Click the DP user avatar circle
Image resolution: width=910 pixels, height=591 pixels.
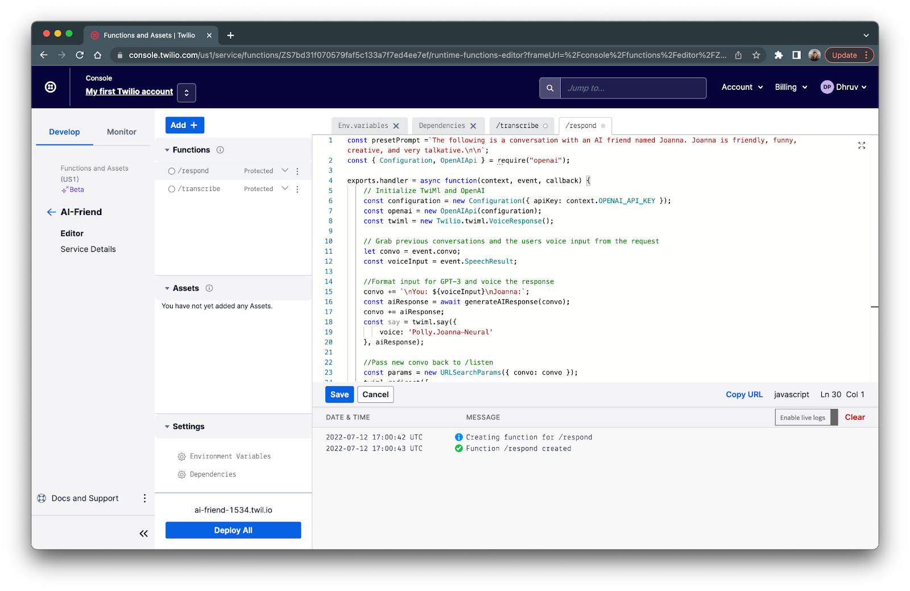(827, 87)
